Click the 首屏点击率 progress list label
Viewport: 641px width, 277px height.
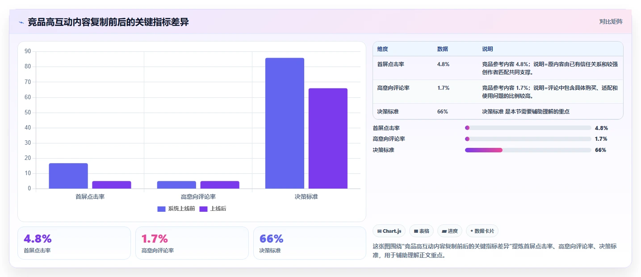[386, 128]
